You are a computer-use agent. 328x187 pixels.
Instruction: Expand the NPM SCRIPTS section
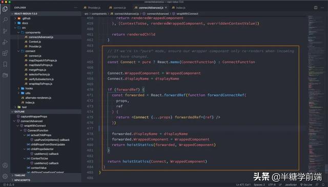click(x=46, y=180)
